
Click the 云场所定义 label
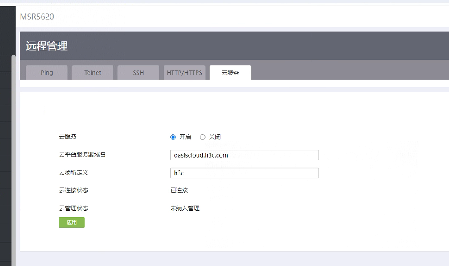pyautogui.click(x=74, y=172)
